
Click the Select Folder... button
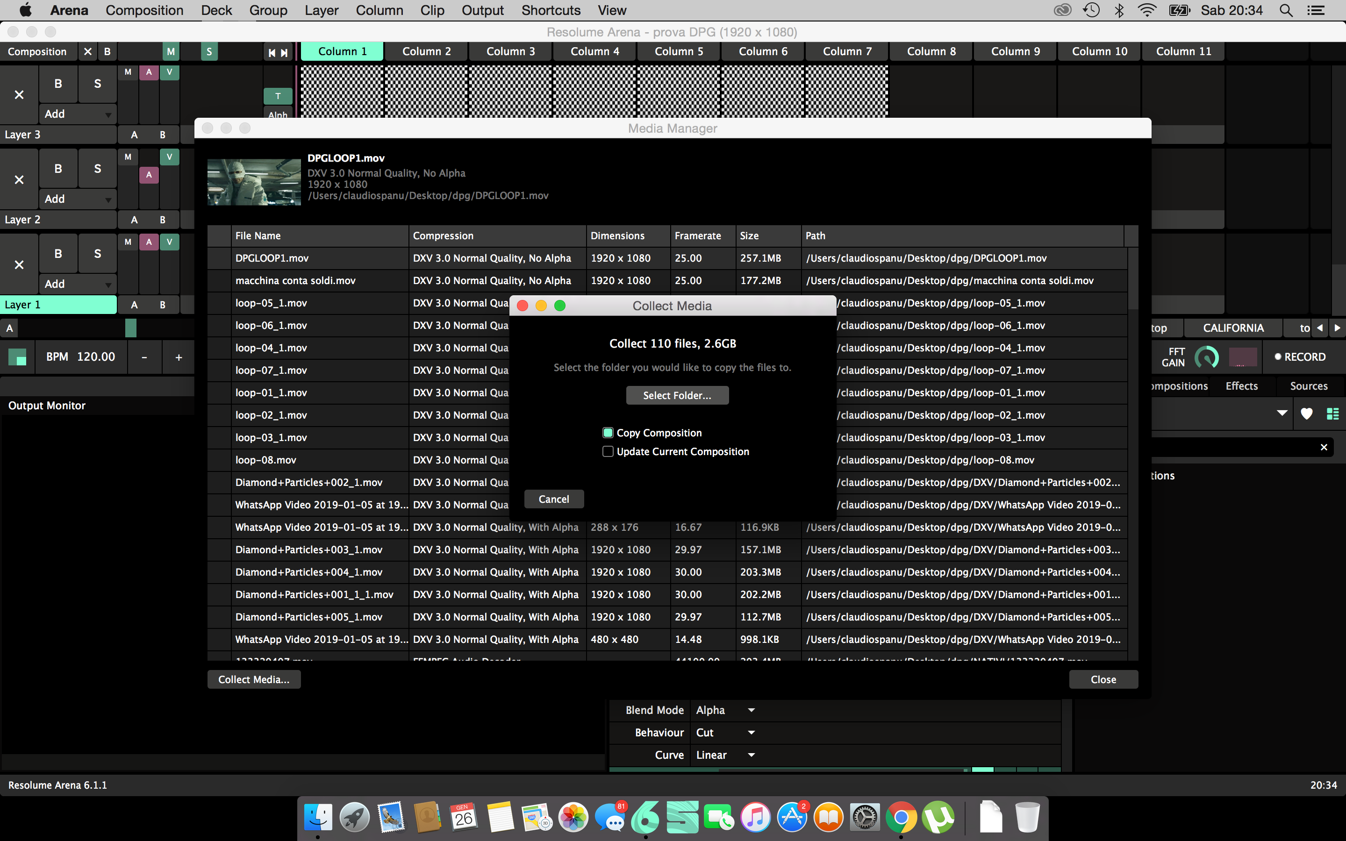click(x=677, y=395)
